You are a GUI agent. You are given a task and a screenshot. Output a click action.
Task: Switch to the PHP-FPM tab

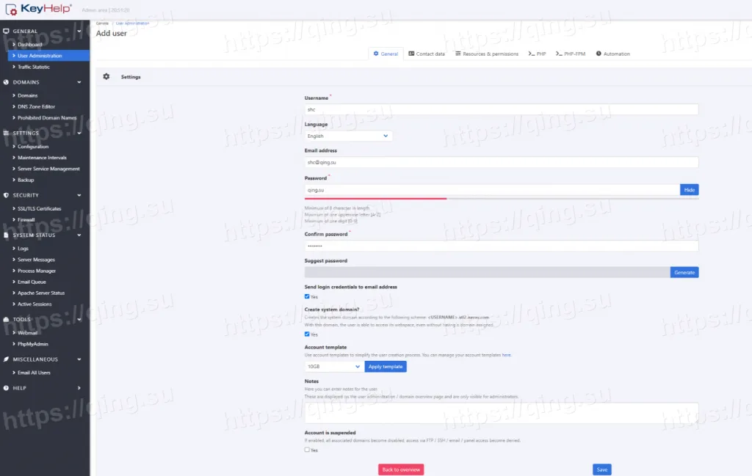point(571,54)
